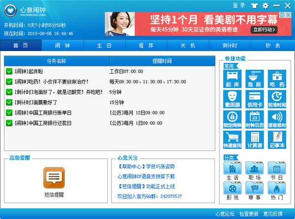Click the 锁定闹钟 lock alarm icon

click(x=231, y=119)
